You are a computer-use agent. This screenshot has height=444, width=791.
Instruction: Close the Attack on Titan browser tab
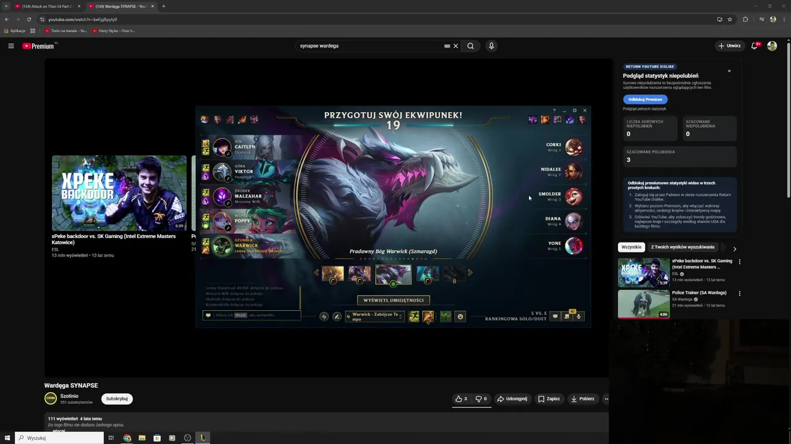pyautogui.click(x=78, y=6)
